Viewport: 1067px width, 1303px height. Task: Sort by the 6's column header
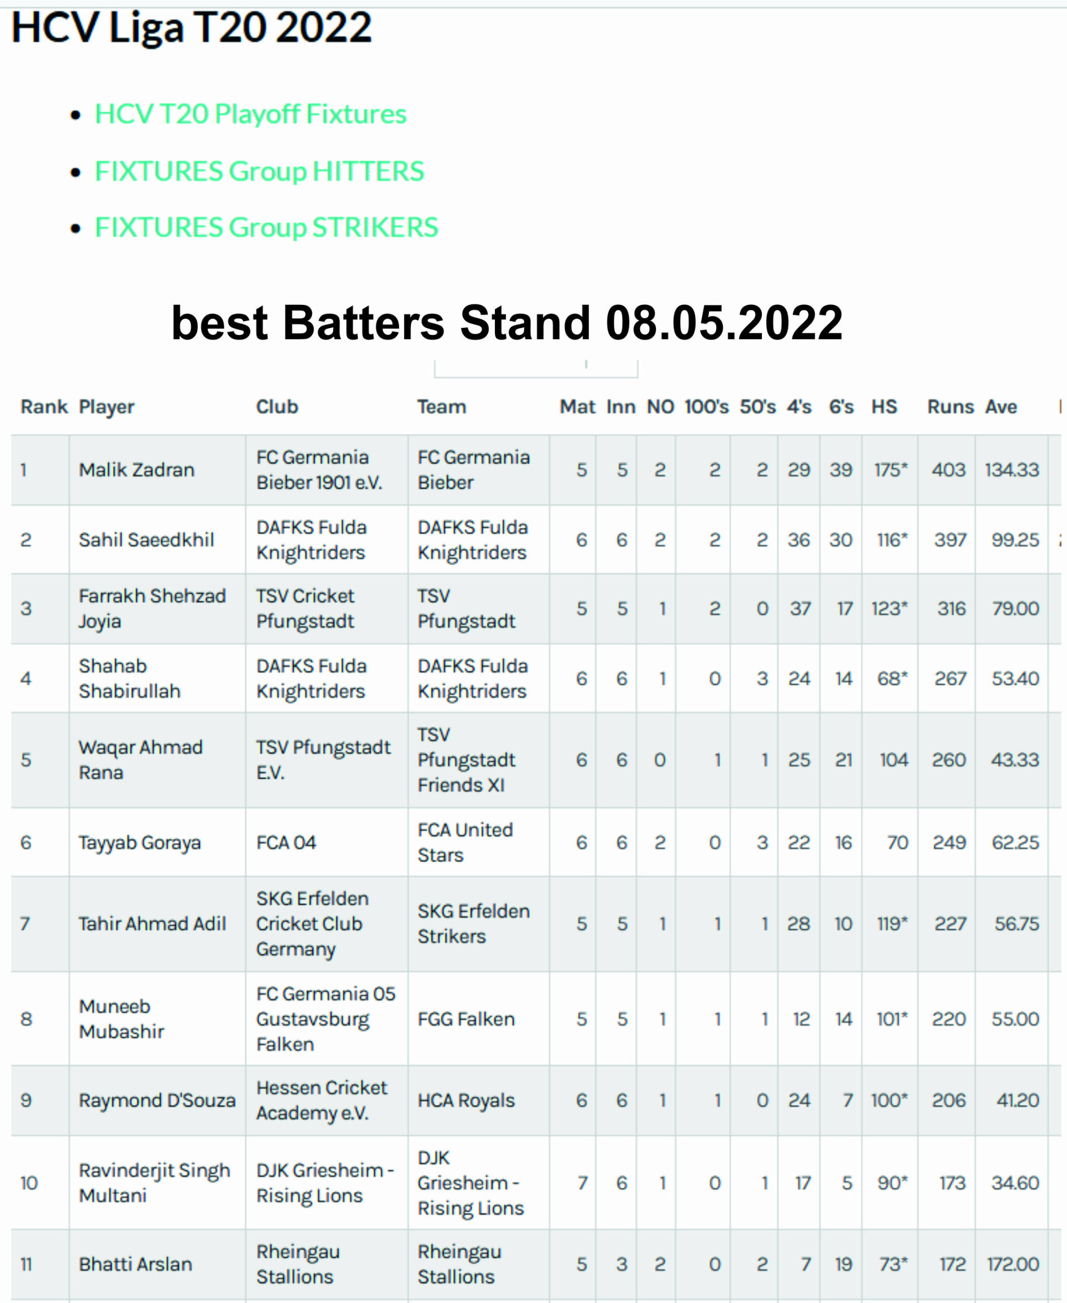coord(841,407)
